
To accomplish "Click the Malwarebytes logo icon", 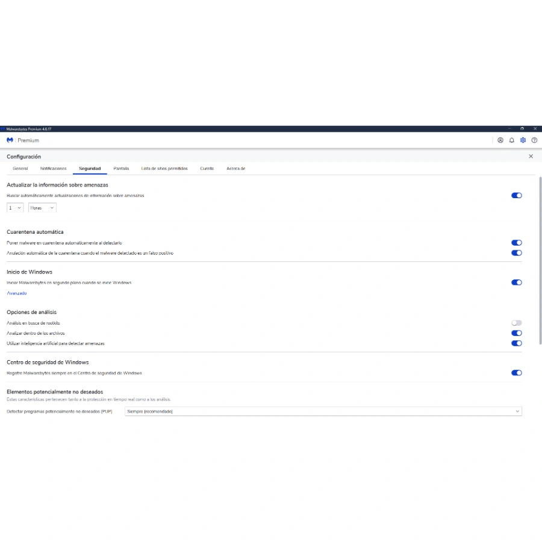I will 10,140.
